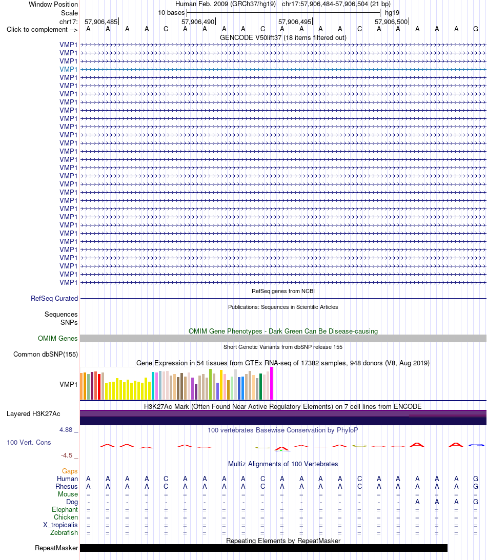This screenshot has width=487, height=560.
Task: Select the 'X_tropicalis' alignment row label
Action: (x=60, y=525)
